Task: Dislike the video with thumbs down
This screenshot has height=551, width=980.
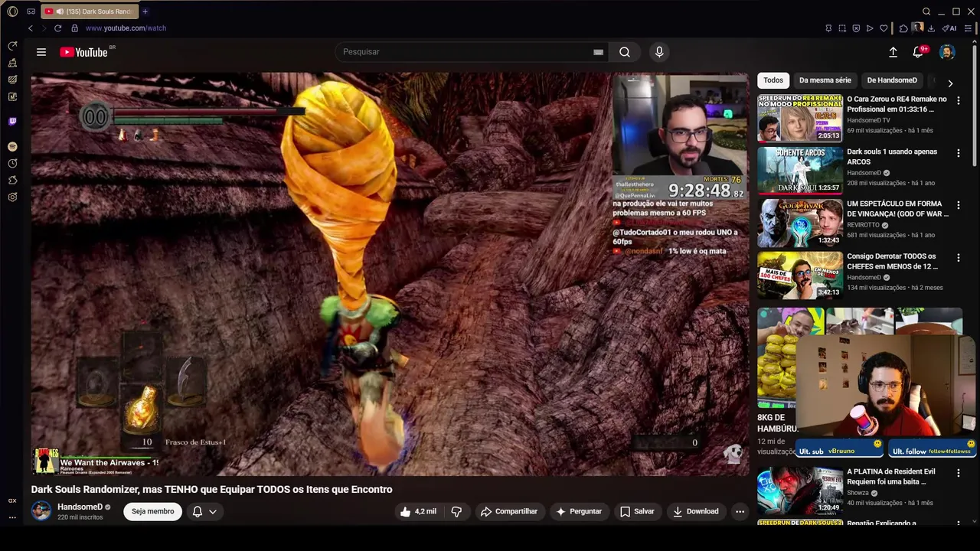Action: click(456, 511)
